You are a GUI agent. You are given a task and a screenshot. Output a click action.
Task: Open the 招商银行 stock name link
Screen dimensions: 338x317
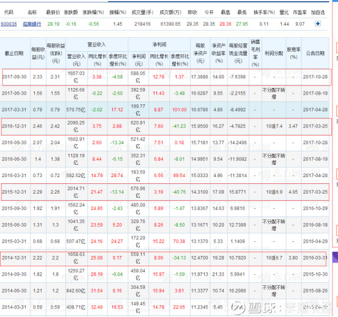click(32, 24)
